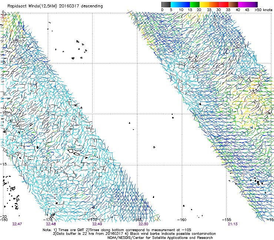This screenshot has height=240, width=274.
Task: Click the orange 25-30 knots legend swatch
Action: pos(214,4)
